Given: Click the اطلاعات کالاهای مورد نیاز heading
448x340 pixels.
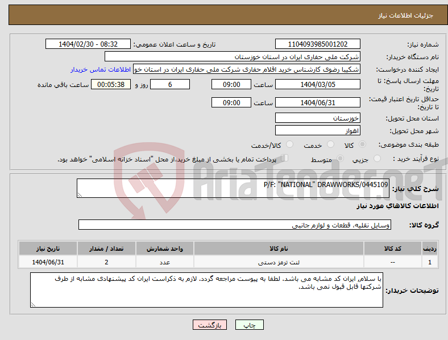Looking at the screenshot, I should coord(397,206).
